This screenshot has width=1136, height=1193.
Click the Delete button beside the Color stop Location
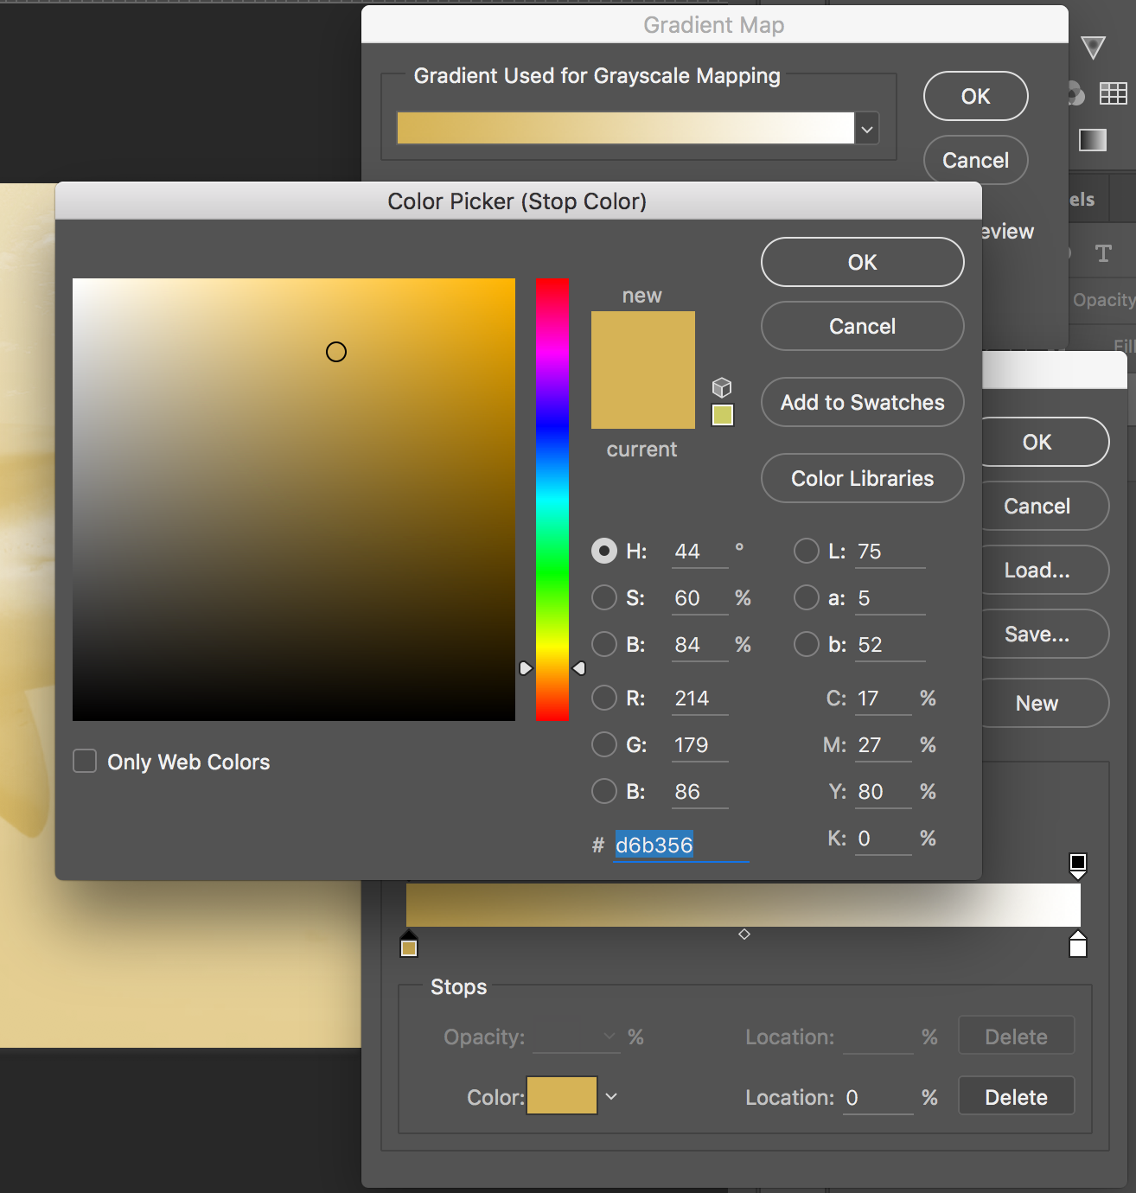click(1017, 1096)
